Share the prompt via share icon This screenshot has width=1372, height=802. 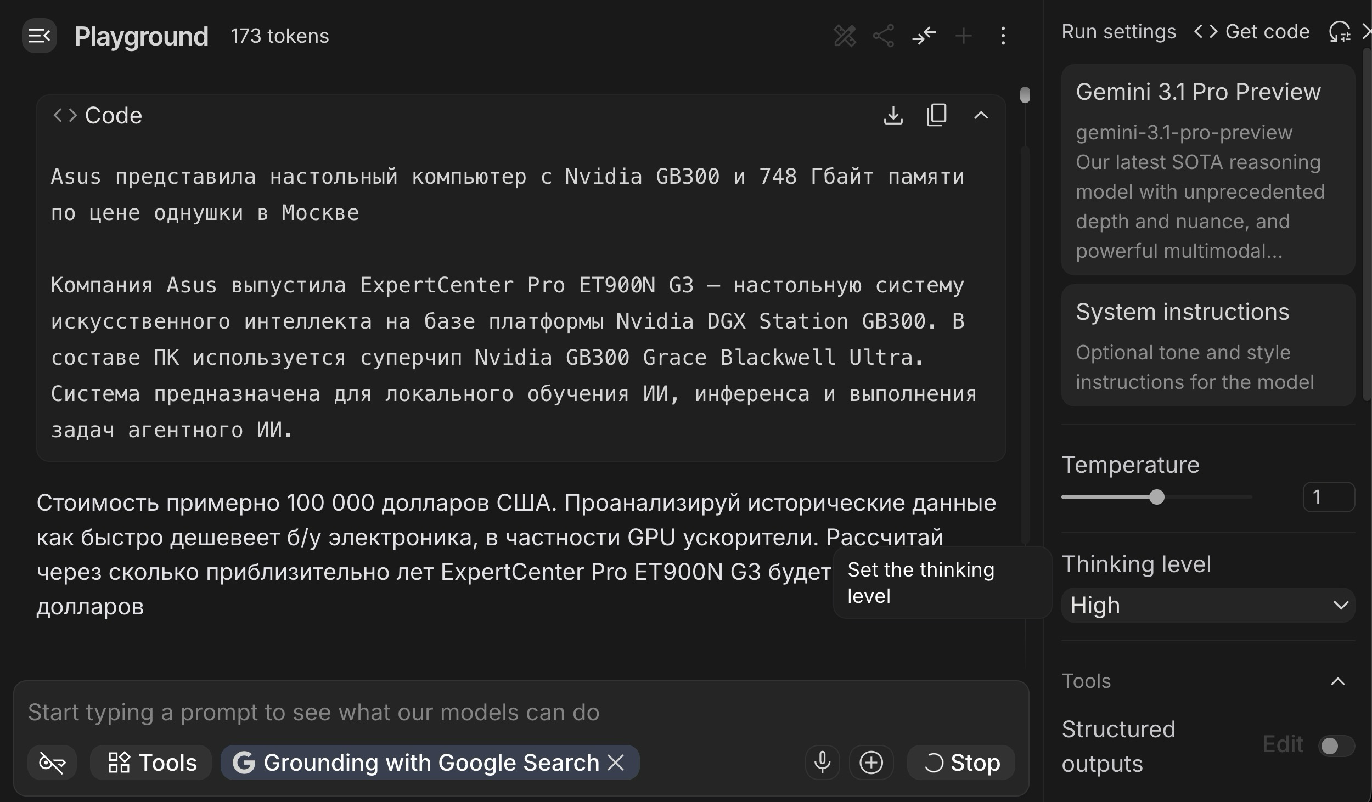tap(884, 36)
